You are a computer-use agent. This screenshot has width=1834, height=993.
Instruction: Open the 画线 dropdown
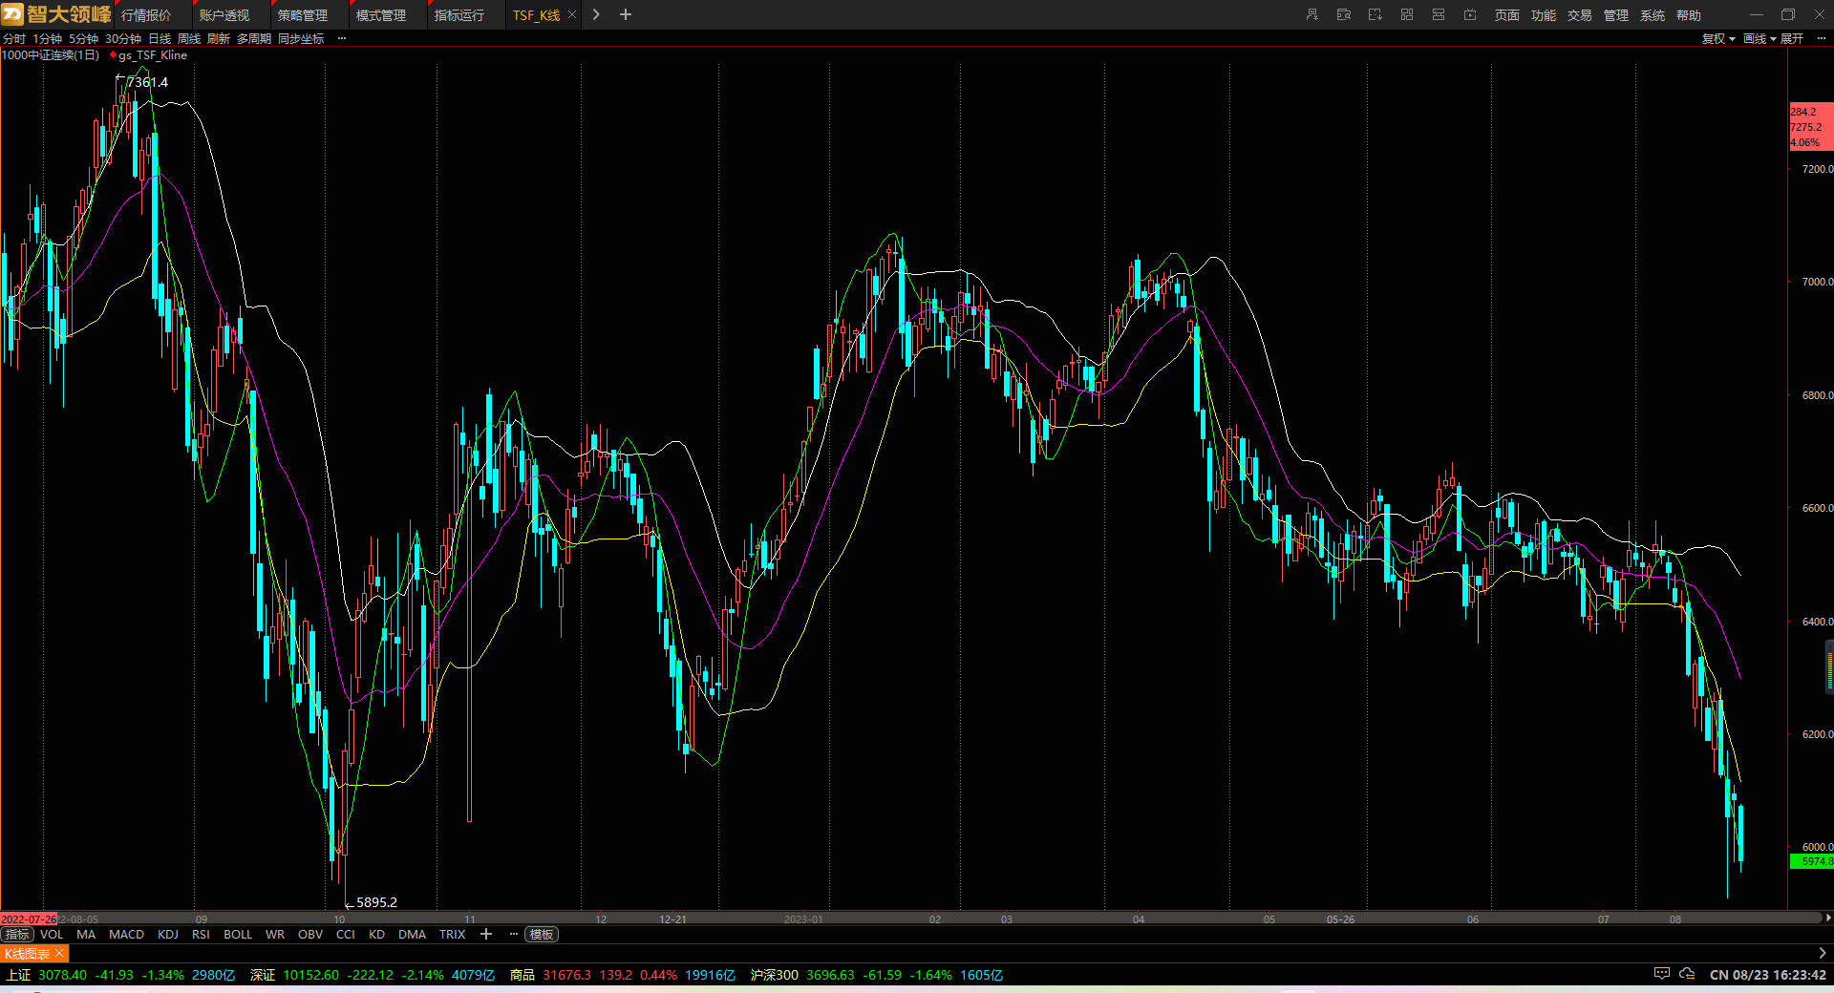tap(1759, 39)
